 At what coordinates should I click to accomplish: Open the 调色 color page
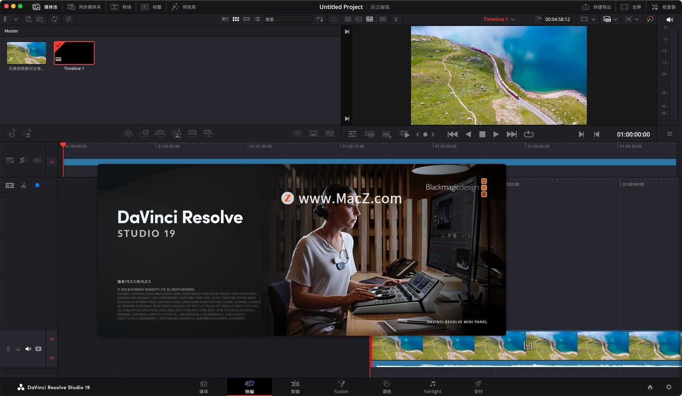click(x=386, y=387)
